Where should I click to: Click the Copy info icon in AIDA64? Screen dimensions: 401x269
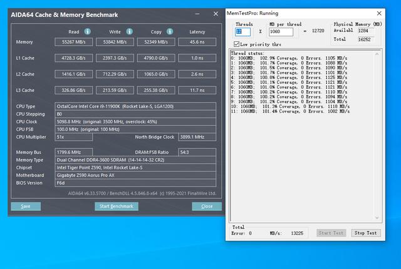click(170, 31)
